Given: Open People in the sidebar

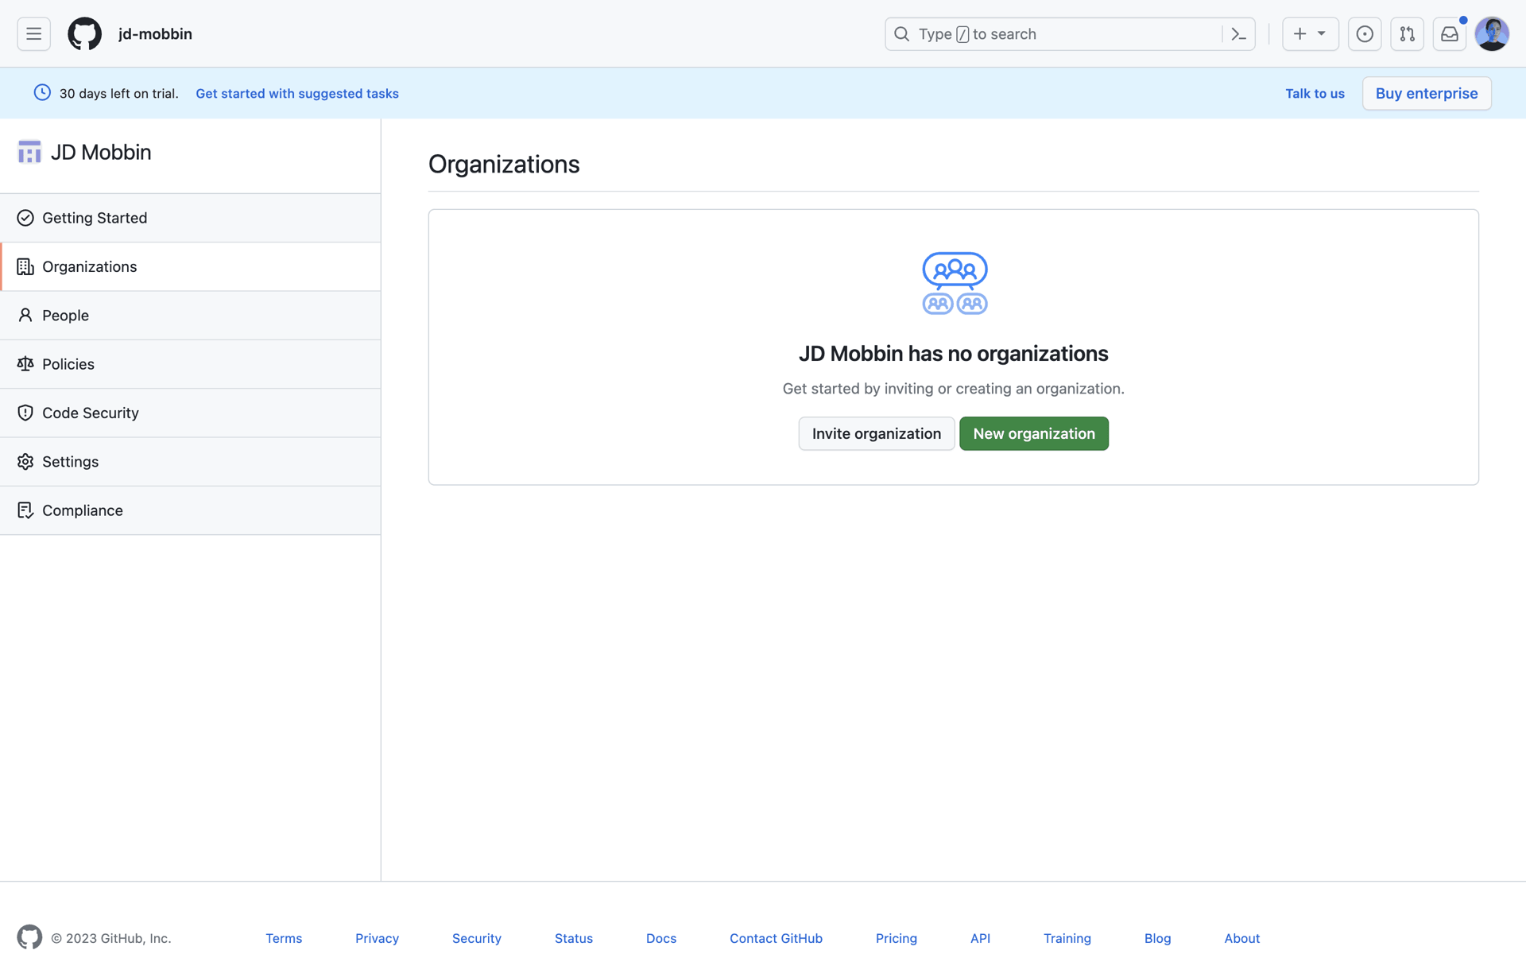Looking at the screenshot, I should tap(190, 316).
